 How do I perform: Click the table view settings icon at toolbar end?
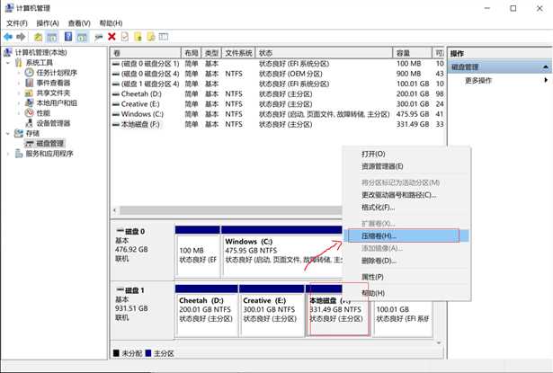[164, 36]
